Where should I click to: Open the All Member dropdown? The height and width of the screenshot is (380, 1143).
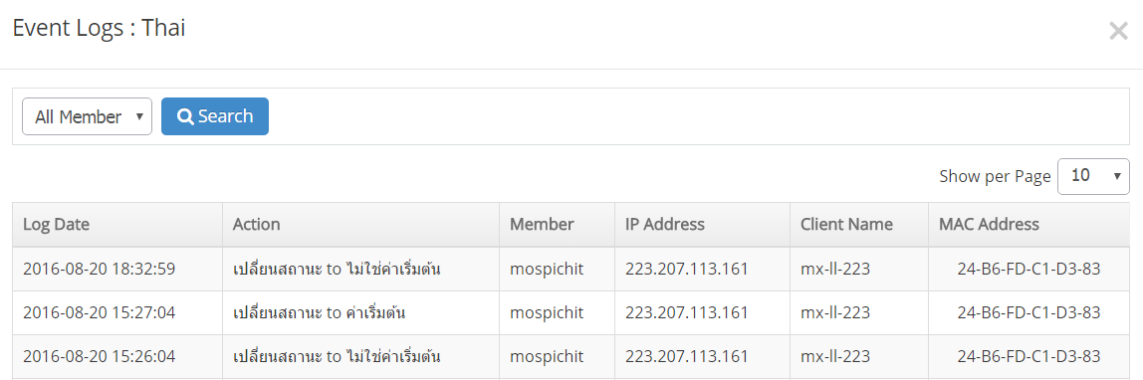pos(87,116)
